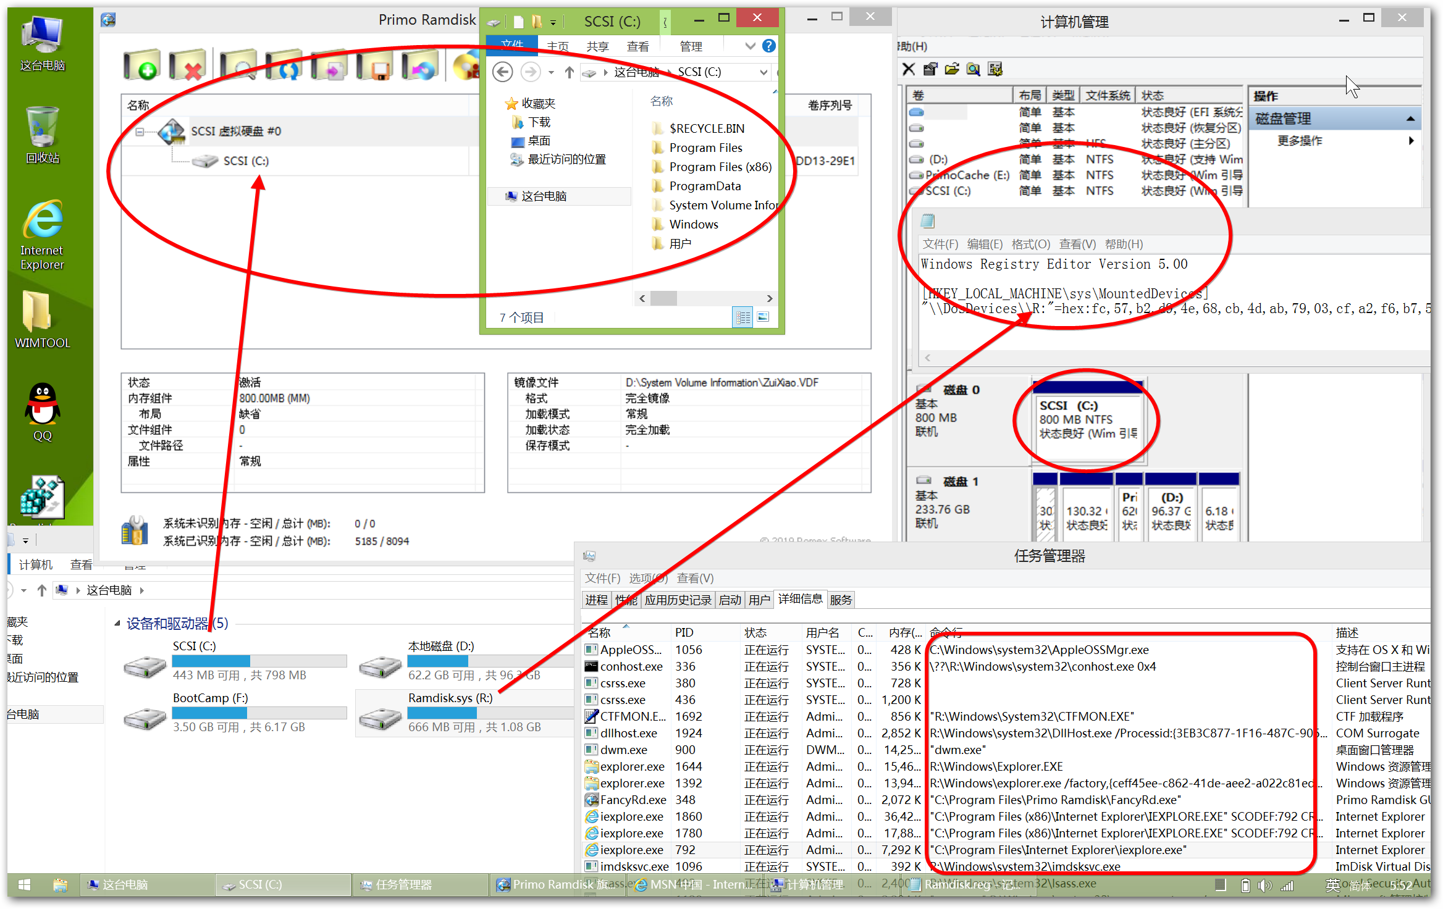Click the 计算机管理 taskbar button
1443x909 pixels.
831,884
